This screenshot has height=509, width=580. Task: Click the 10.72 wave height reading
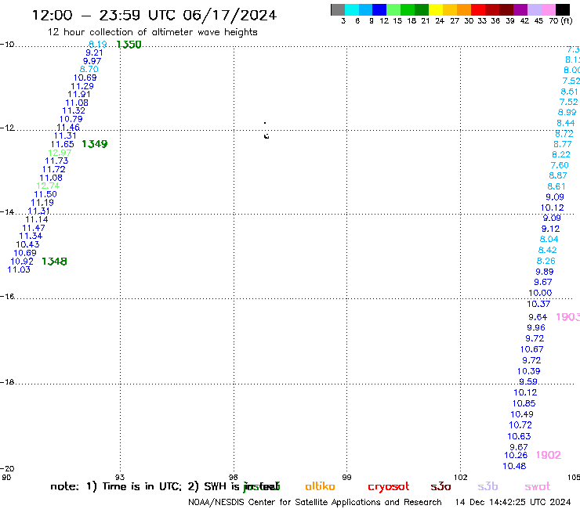520,425
